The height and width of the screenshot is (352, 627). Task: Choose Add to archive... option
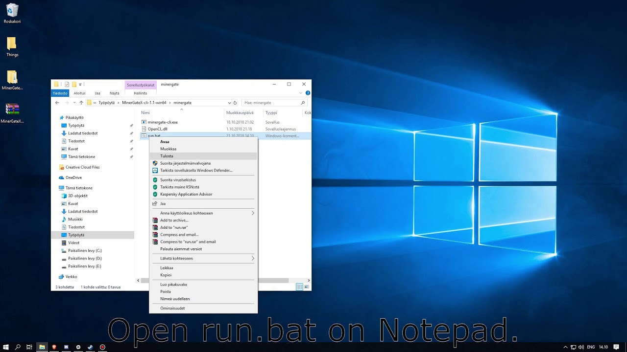pos(203,220)
